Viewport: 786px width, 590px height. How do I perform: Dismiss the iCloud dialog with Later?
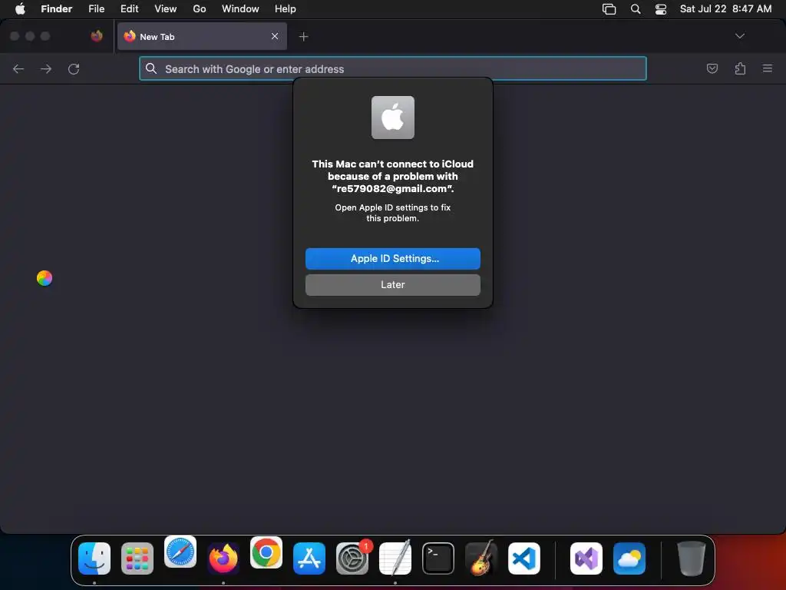[392, 284]
